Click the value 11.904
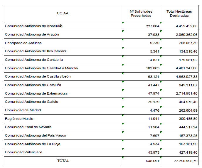Image resolution: width=202 pixels, height=168 pixels. (x=154, y=127)
